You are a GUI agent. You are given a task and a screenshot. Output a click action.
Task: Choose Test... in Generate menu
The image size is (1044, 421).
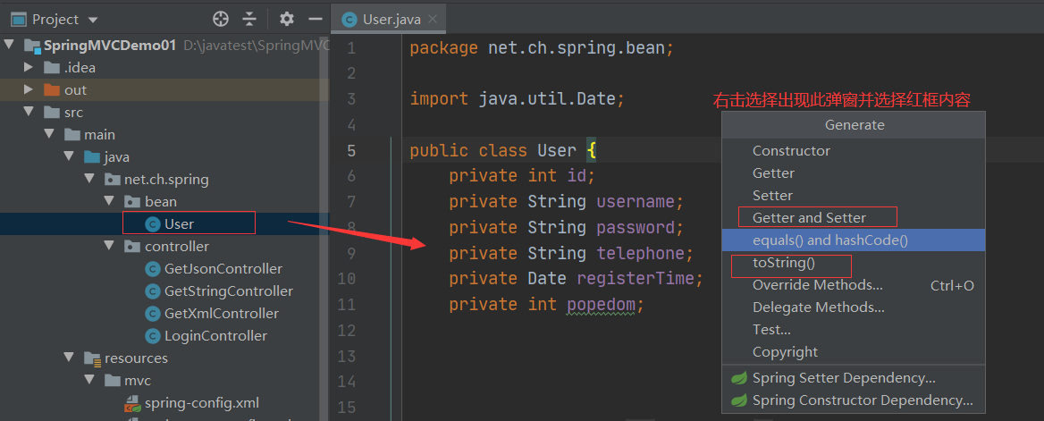tap(853, 329)
